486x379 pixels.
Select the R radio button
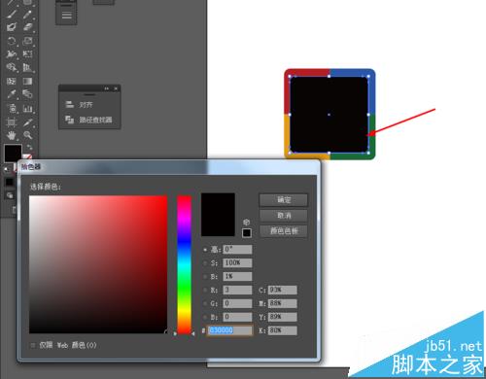coord(205,291)
